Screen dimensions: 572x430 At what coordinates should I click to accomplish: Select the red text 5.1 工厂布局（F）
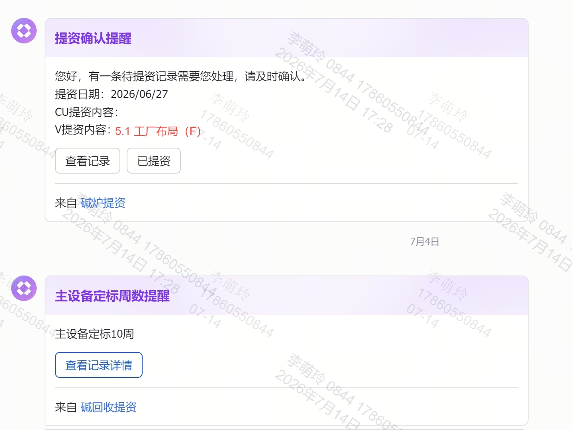click(158, 131)
